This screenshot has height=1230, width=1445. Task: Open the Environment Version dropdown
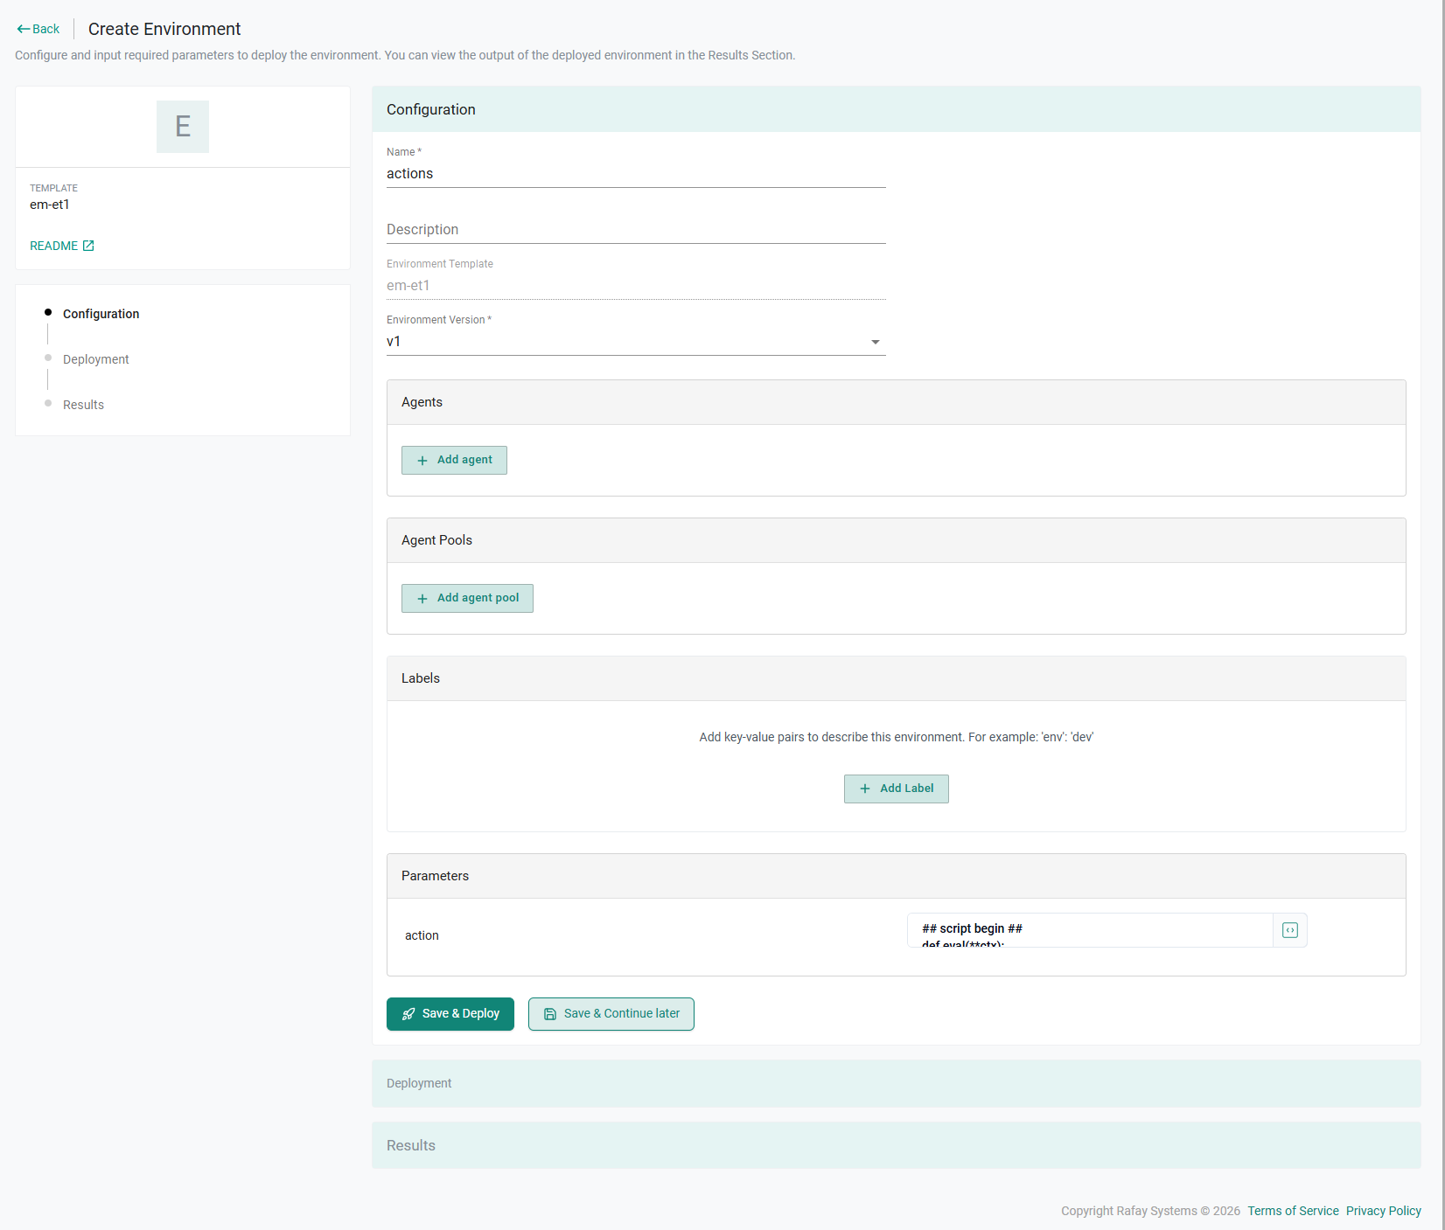point(875,342)
